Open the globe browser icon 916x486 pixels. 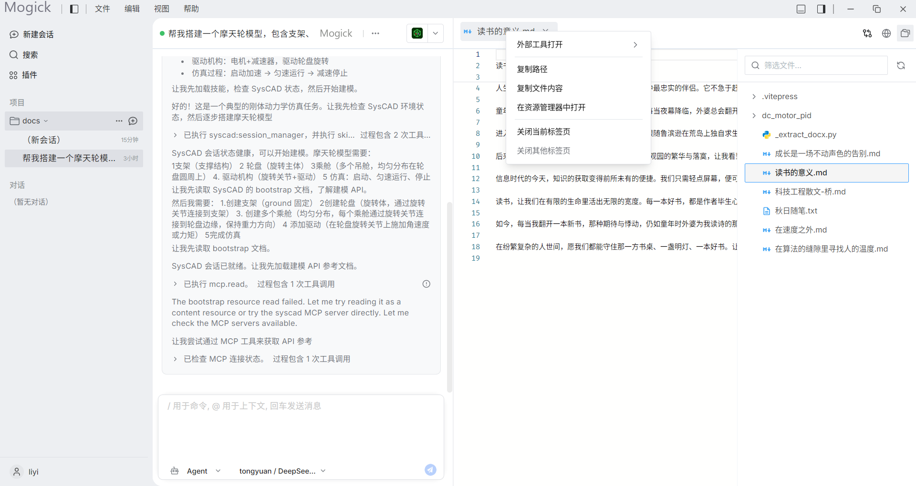click(x=886, y=33)
